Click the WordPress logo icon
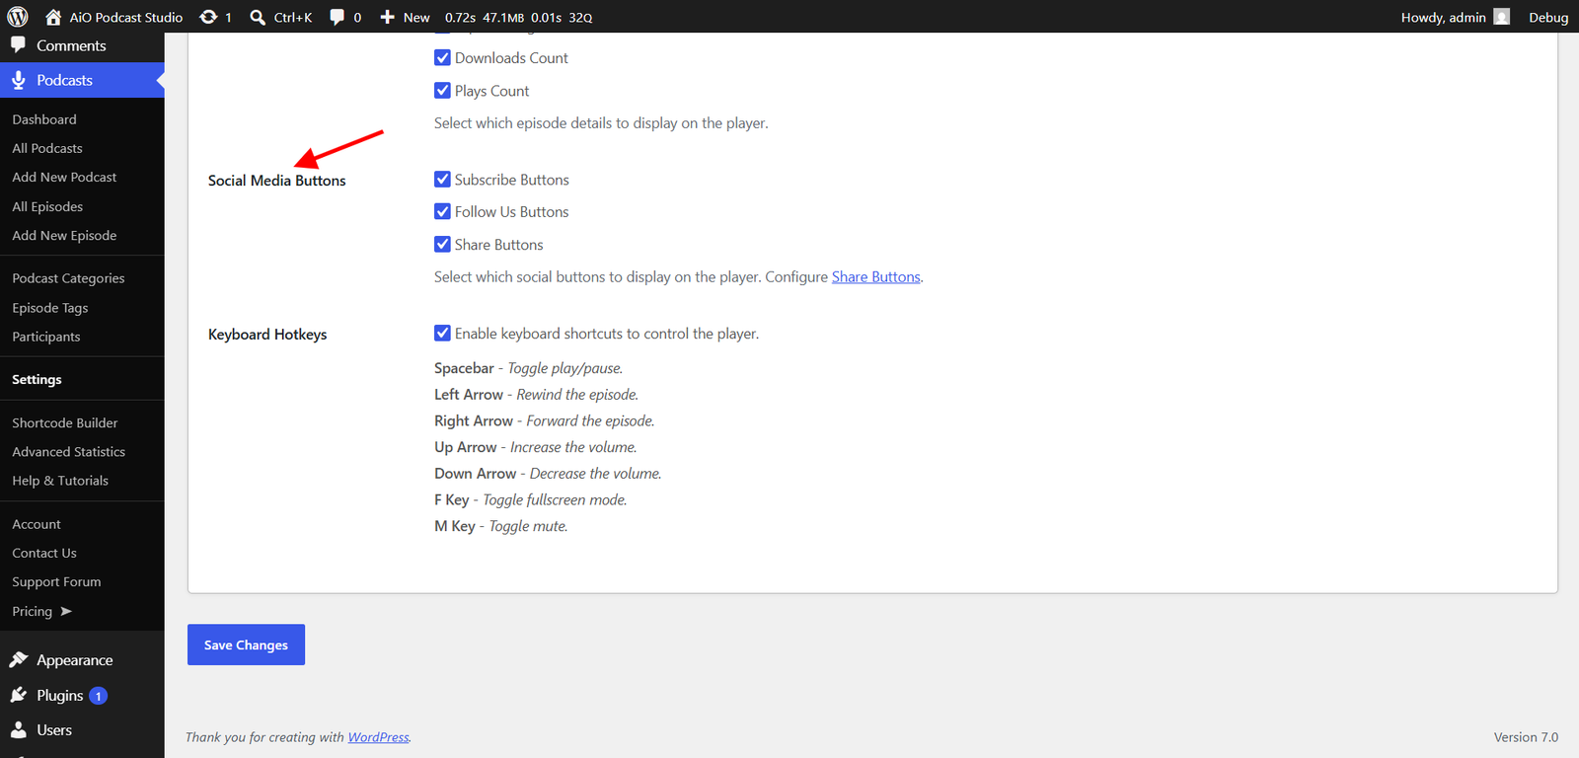 pos(18,17)
